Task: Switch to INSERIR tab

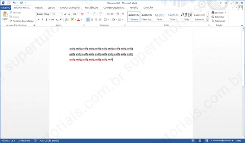Action: click(38, 8)
